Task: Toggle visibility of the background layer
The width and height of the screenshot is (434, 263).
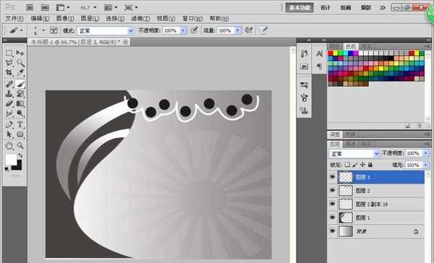Action: pyautogui.click(x=333, y=231)
